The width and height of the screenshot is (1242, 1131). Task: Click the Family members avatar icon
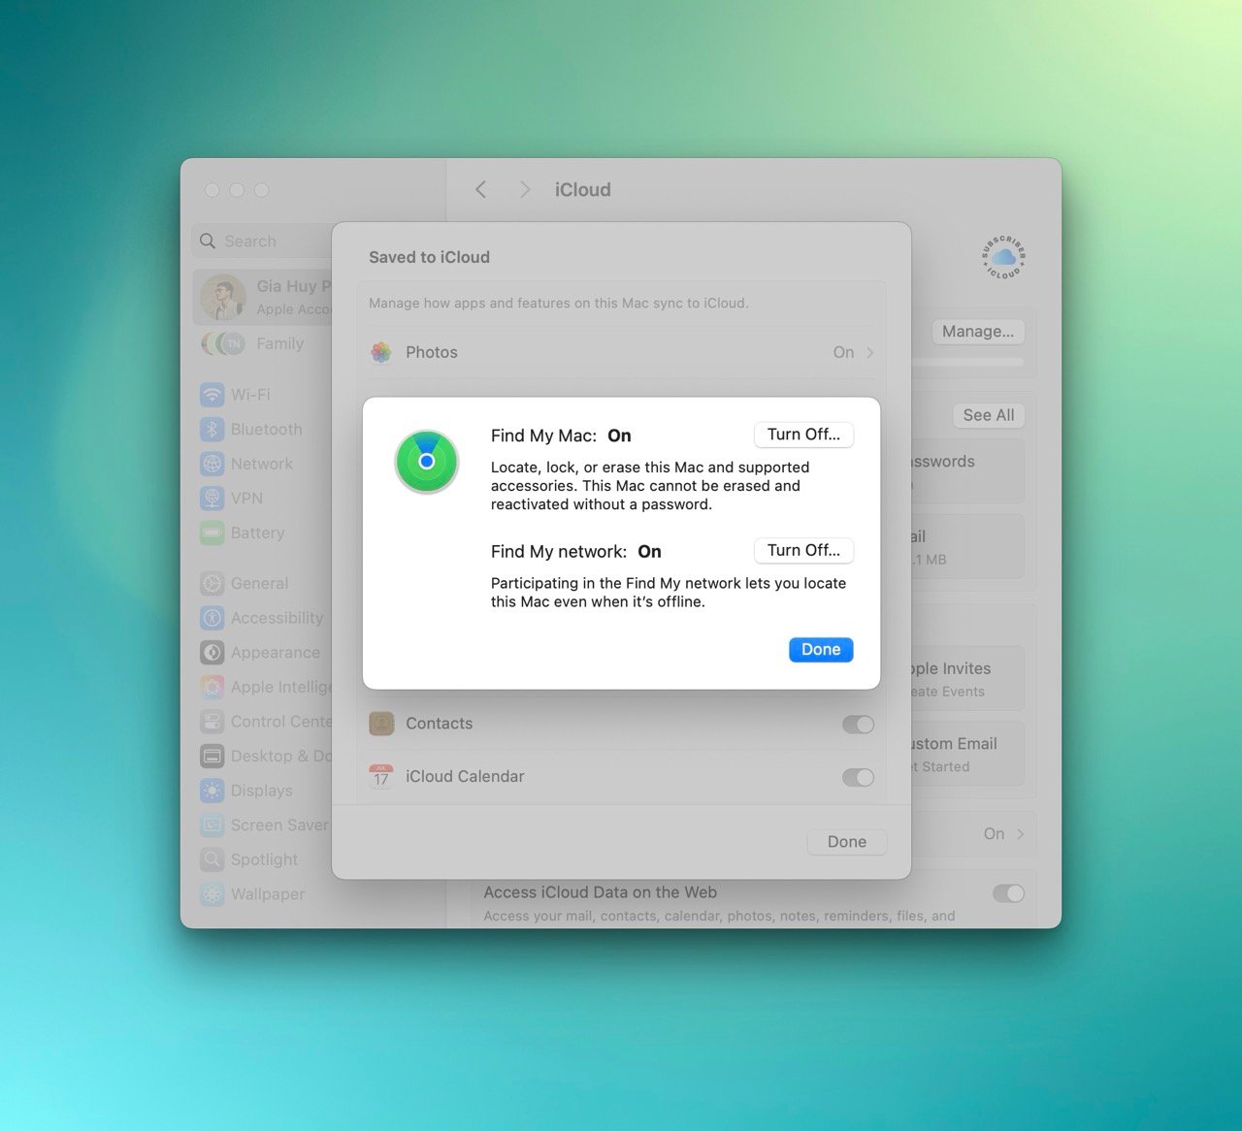point(223,343)
